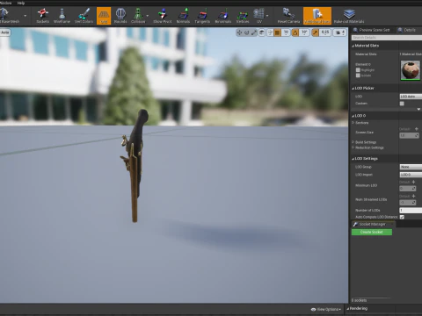Add platform override for Screen Size
422x316 pixels.
coord(416,129)
